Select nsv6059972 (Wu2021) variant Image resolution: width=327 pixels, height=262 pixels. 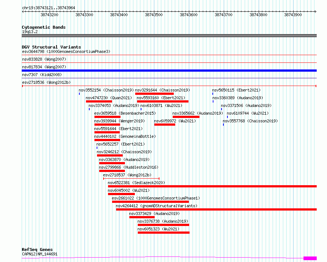[x=175, y=121]
